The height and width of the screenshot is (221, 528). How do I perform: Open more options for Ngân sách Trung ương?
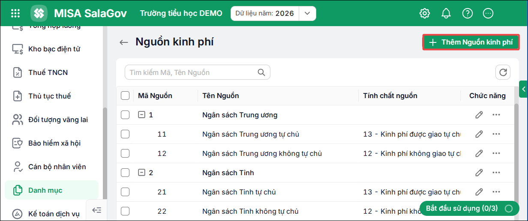pos(496,115)
